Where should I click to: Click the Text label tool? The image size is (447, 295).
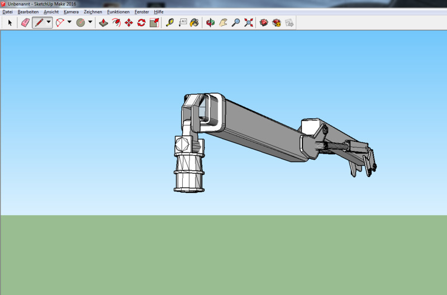click(x=183, y=23)
